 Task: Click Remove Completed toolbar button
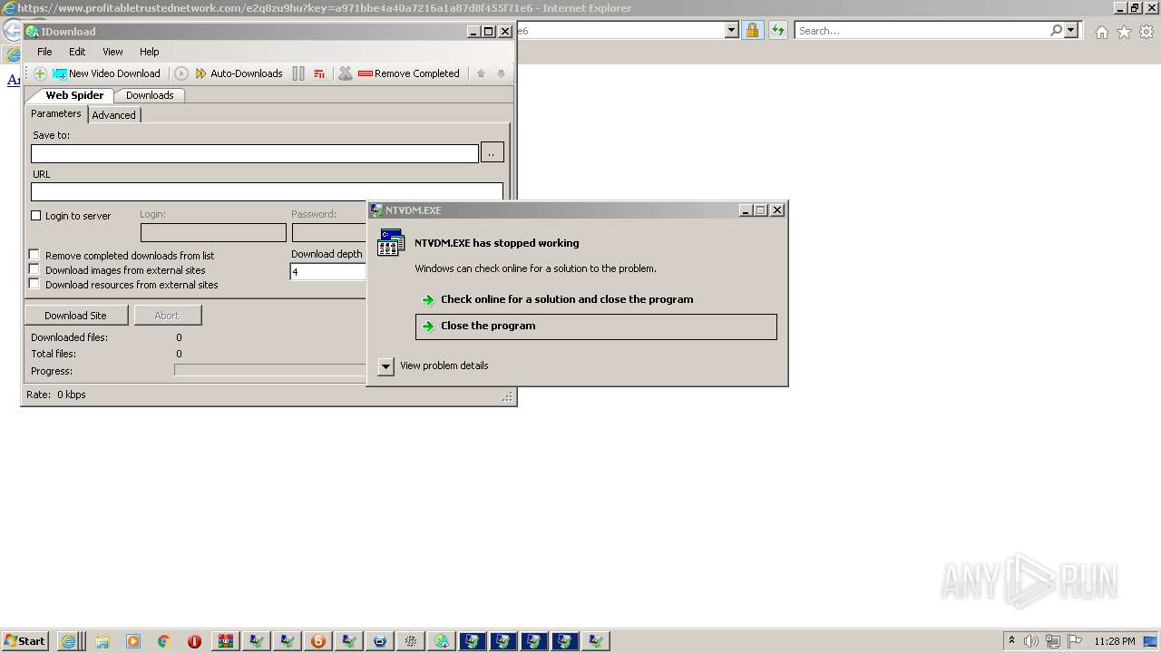pos(409,73)
